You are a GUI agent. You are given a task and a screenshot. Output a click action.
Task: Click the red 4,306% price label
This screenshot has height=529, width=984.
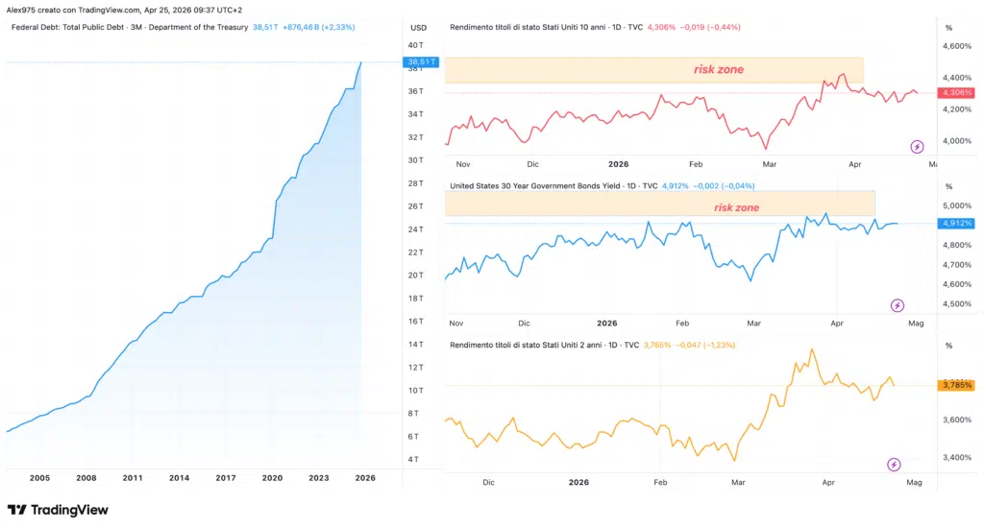(957, 92)
